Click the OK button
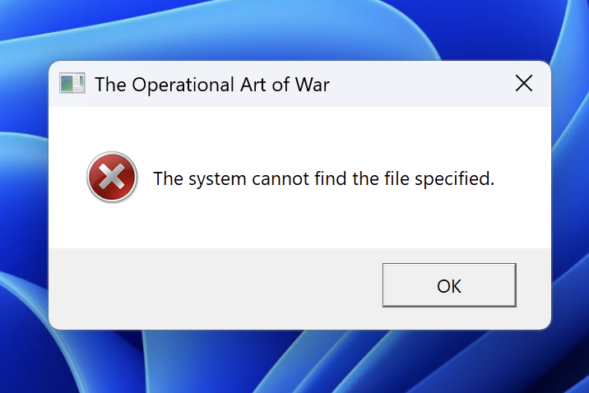 click(x=449, y=285)
